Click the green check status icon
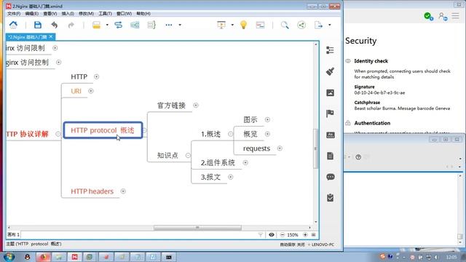The height and width of the screenshot is (262, 466). (x=428, y=16)
